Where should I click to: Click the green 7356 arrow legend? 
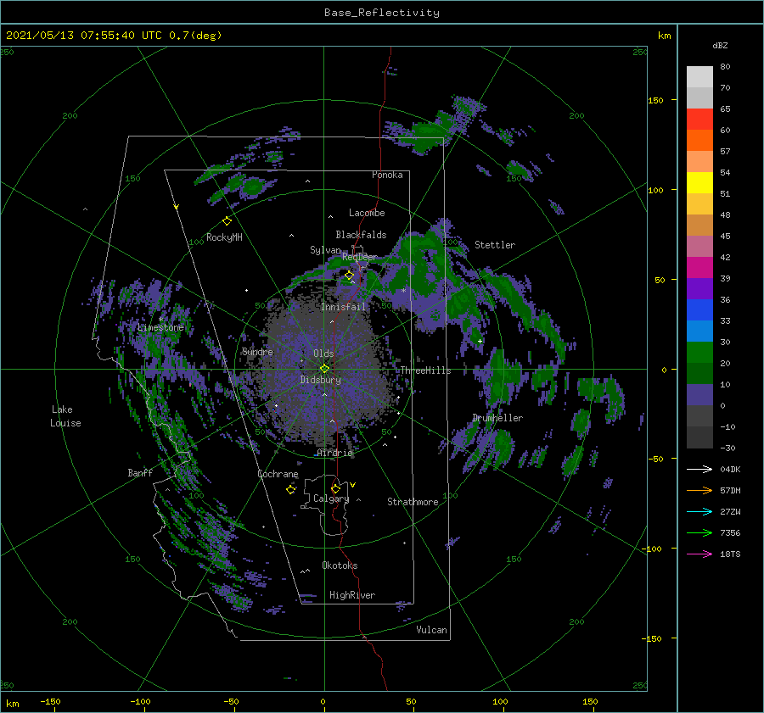tap(699, 533)
